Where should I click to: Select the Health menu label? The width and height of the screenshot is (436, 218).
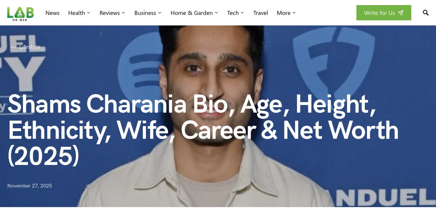[x=77, y=13]
